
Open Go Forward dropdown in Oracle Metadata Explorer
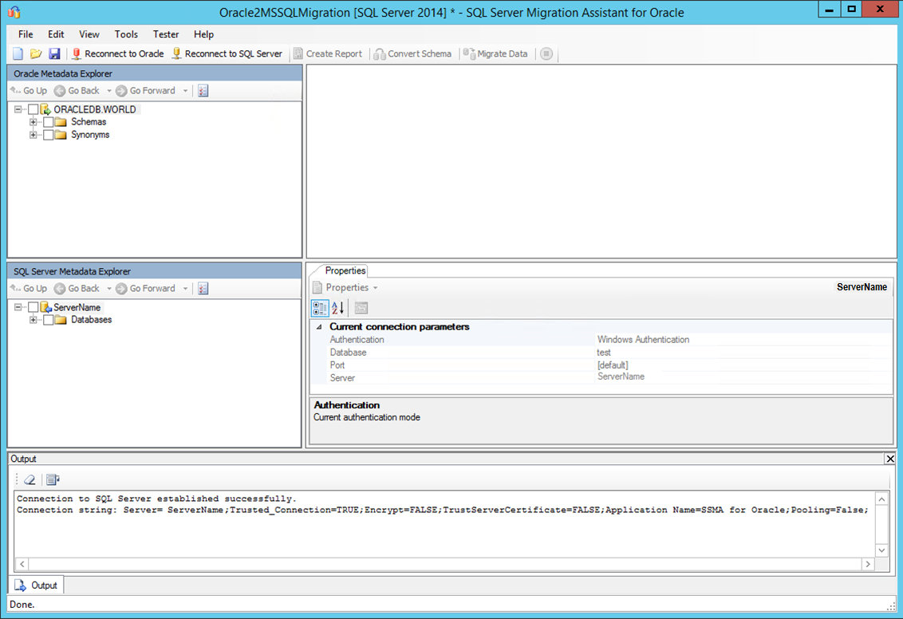click(x=185, y=90)
